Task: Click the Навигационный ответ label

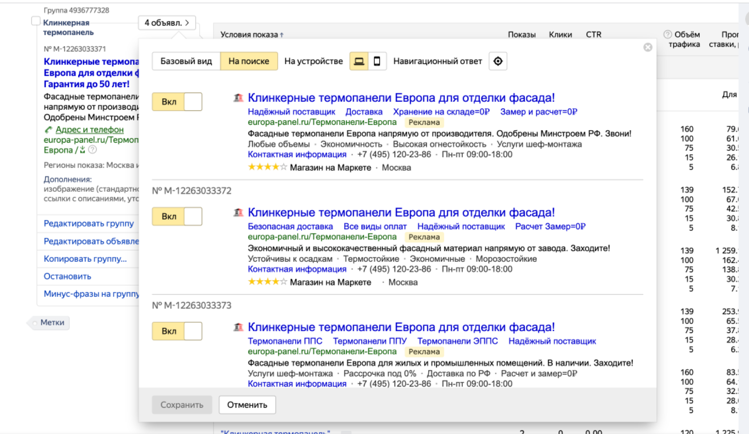Action: (x=438, y=61)
